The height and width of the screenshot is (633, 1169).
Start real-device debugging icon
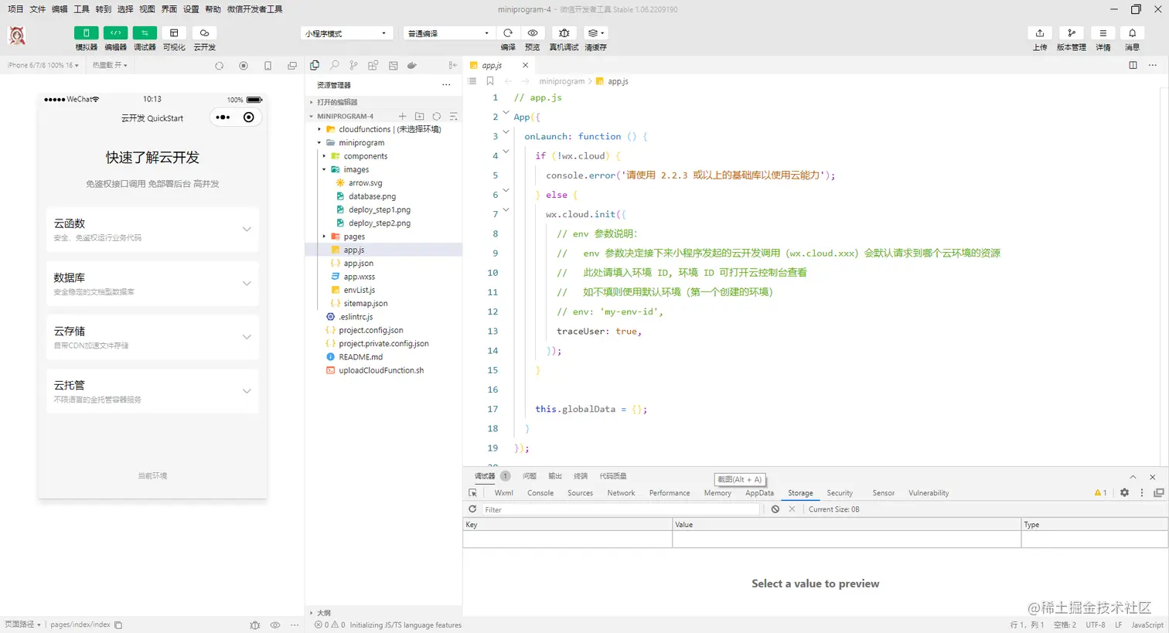click(564, 33)
